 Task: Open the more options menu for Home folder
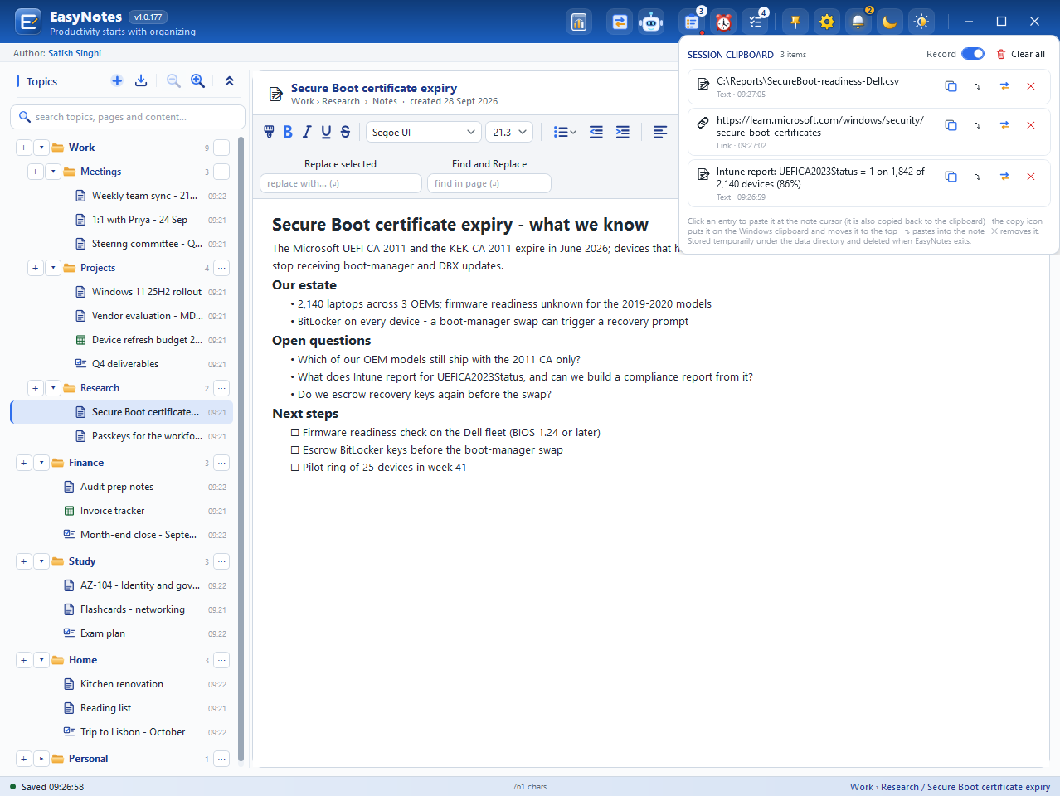click(221, 660)
